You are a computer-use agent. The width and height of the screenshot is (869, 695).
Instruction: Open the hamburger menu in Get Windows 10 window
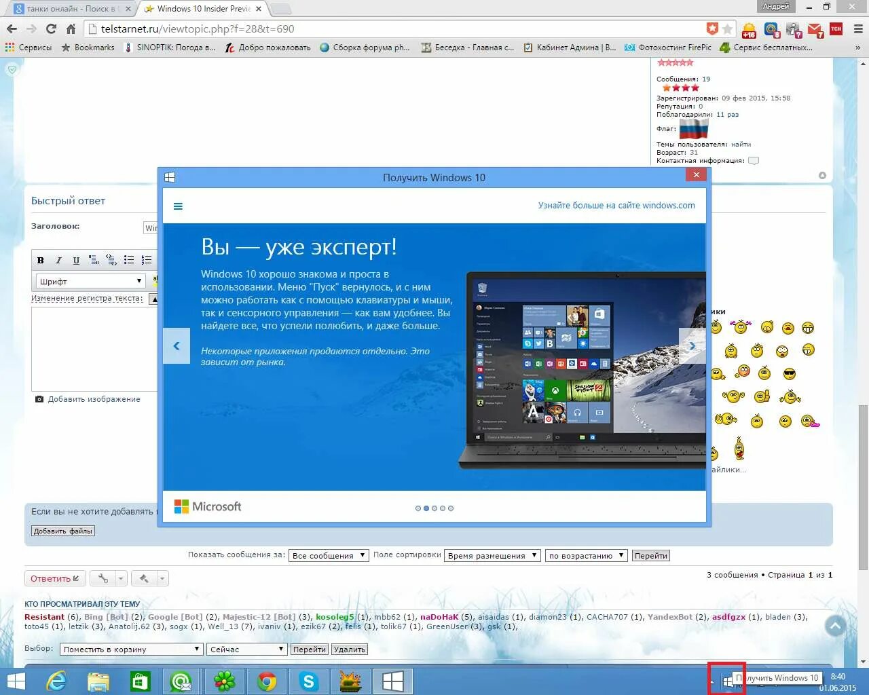(178, 206)
